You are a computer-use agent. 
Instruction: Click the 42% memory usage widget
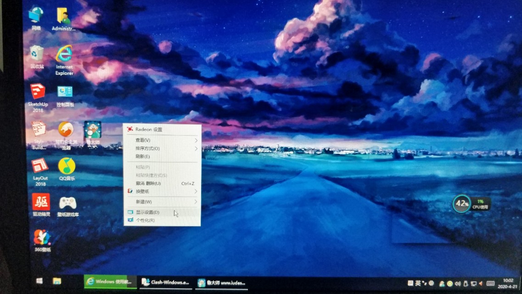coord(461,204)
